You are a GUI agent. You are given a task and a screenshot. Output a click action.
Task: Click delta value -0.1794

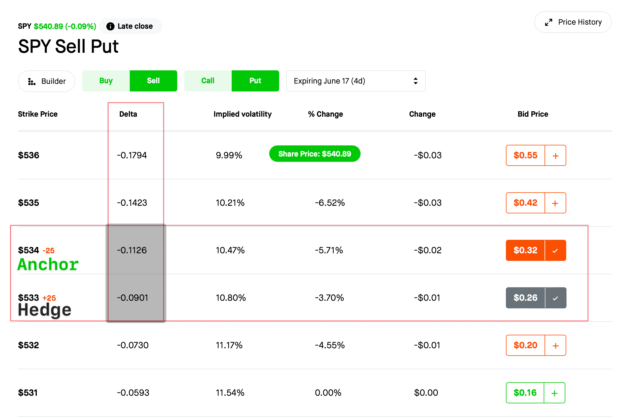point(132,155)
